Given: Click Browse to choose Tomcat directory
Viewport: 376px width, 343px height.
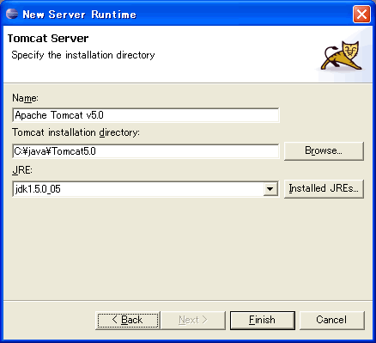Looking at the screenshot, I should point(324,150).
